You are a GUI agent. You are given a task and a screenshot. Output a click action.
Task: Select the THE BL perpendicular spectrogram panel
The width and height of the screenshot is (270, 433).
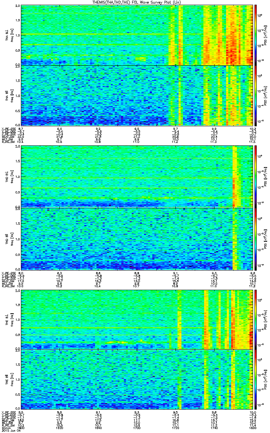(137, 319)
